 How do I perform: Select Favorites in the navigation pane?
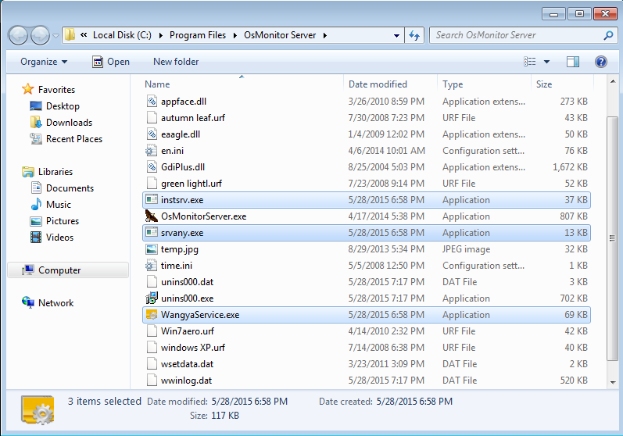coord(56,90)
